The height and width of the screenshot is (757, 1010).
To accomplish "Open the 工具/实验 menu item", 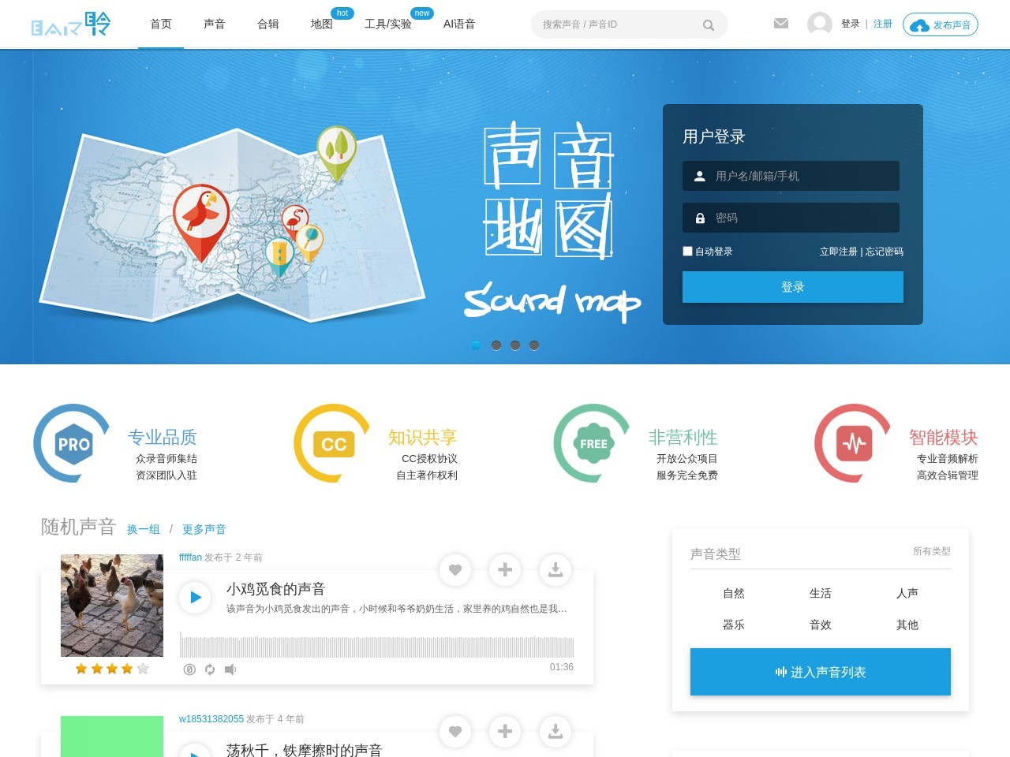I will (388, 24).
